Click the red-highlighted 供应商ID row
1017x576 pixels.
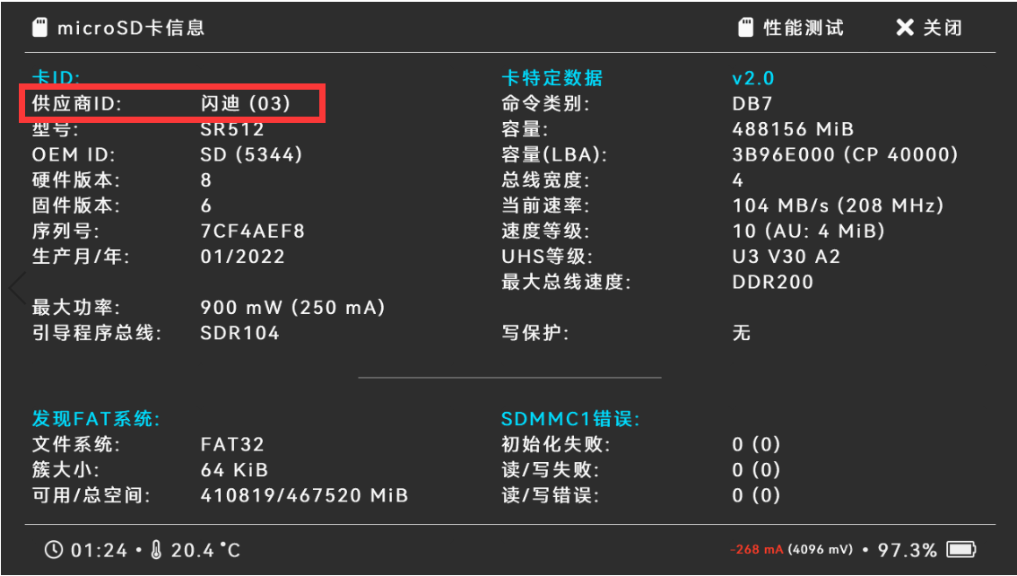point(173,102)
